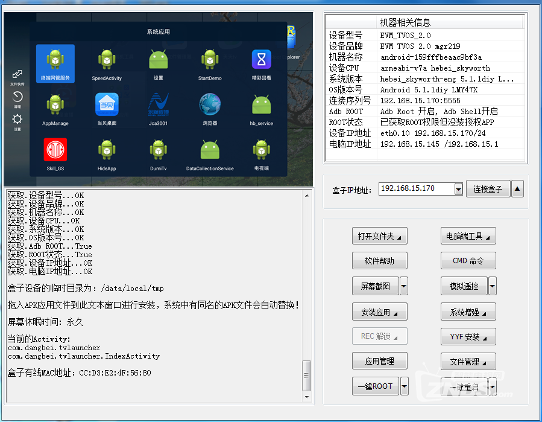Click the 软件帮助 button
The width and height of the screenshot is (542, 422).
coord(380,261)
